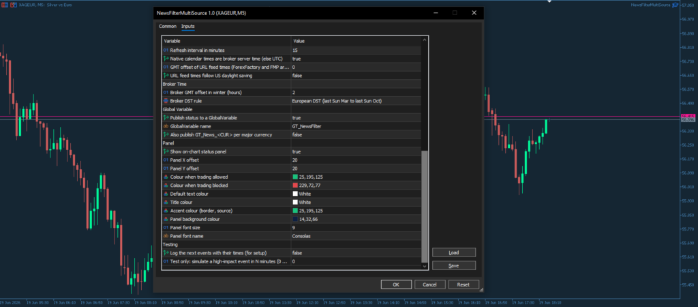Click the 'XAGEUR, M5: Silver vs Euro' chart title
Screen dimensions: 698x307
pyautogui.click(x=46, y=5)
